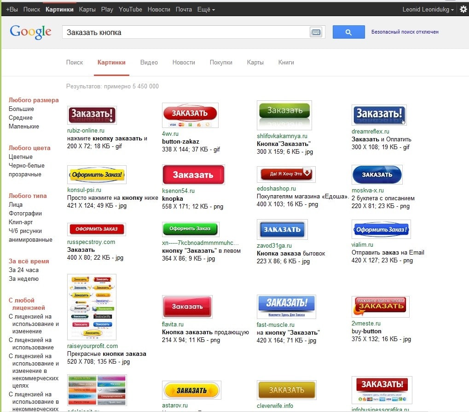Visit the edoshashop.ru source link
The height and width of the screenshot is (412, 469).
pyautogui.click(x=276, y=188)
